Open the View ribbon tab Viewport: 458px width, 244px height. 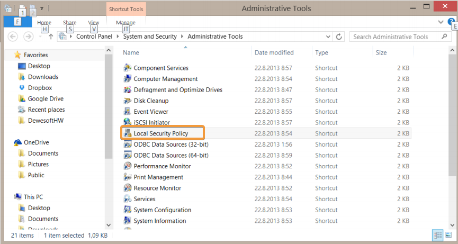click(x=94, y=22)
